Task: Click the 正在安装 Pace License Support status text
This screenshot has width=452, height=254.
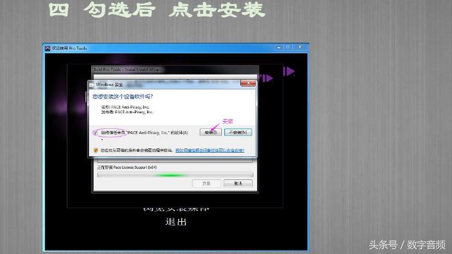Action: (x=127, y=167)
